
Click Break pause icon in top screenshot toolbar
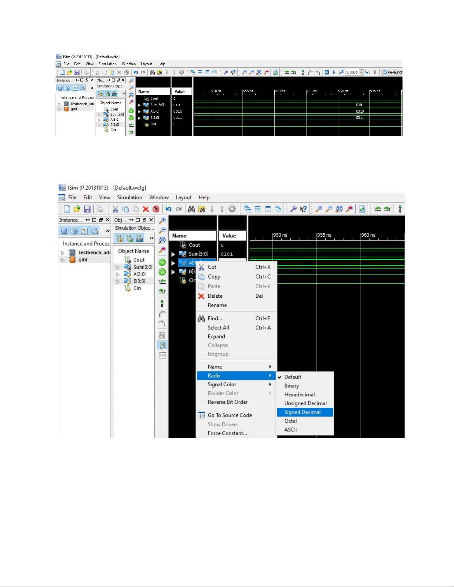pos(375,72)
